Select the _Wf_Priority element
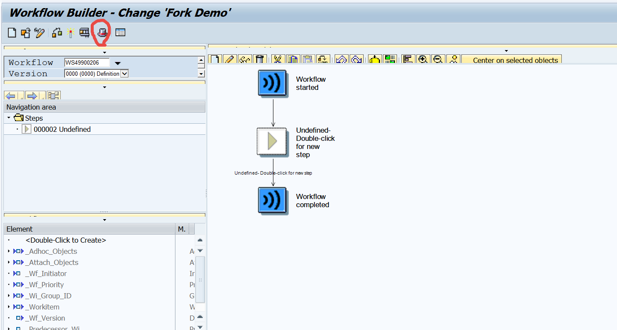Viewport: 617px width, 330px height. click(44, 285)
